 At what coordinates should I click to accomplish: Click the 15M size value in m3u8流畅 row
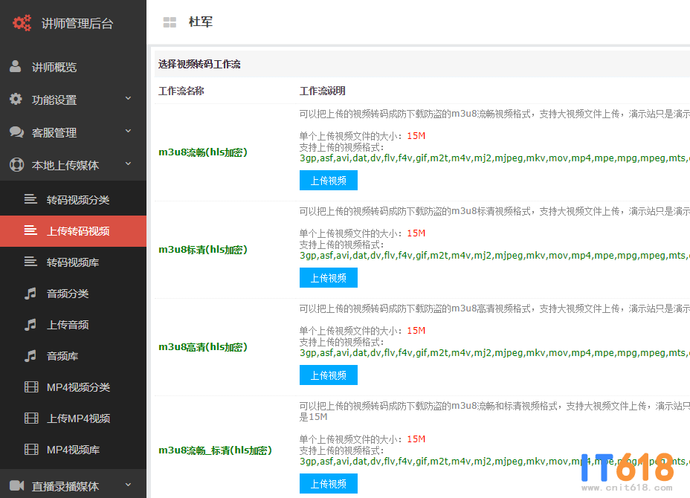pyautogui.click(x=416, y=135)
